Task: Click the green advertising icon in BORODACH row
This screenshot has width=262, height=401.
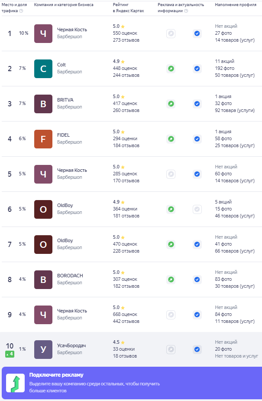Action: pos(171,279)
